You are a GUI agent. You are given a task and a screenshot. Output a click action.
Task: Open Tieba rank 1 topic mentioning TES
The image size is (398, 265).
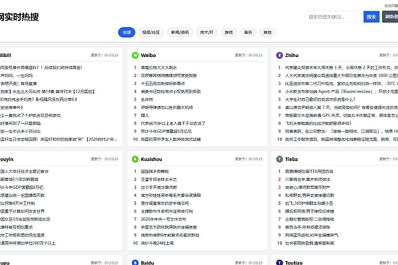coord(309,172)
